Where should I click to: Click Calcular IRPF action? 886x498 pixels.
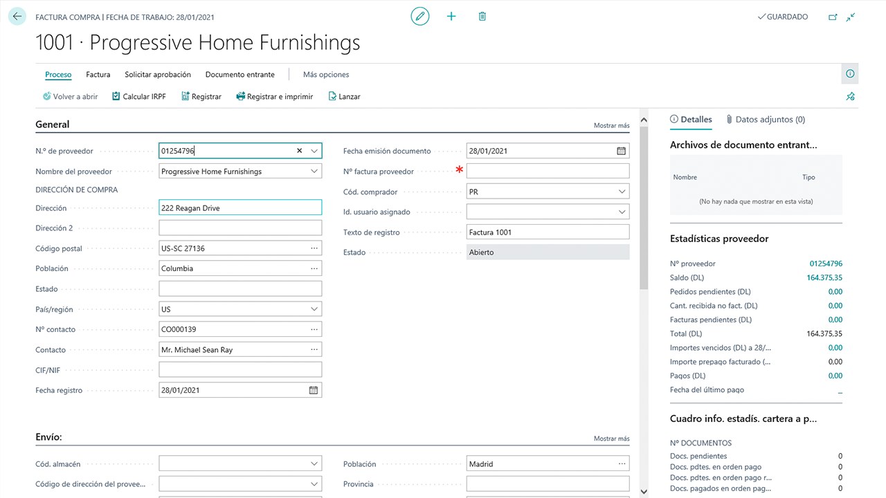coord(139,97)
